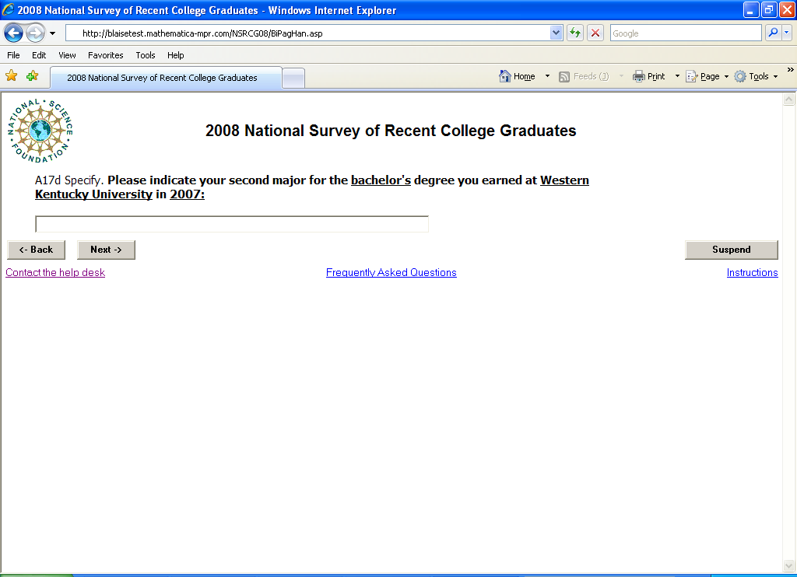Open the Contact the help desk link

point(55,272)
